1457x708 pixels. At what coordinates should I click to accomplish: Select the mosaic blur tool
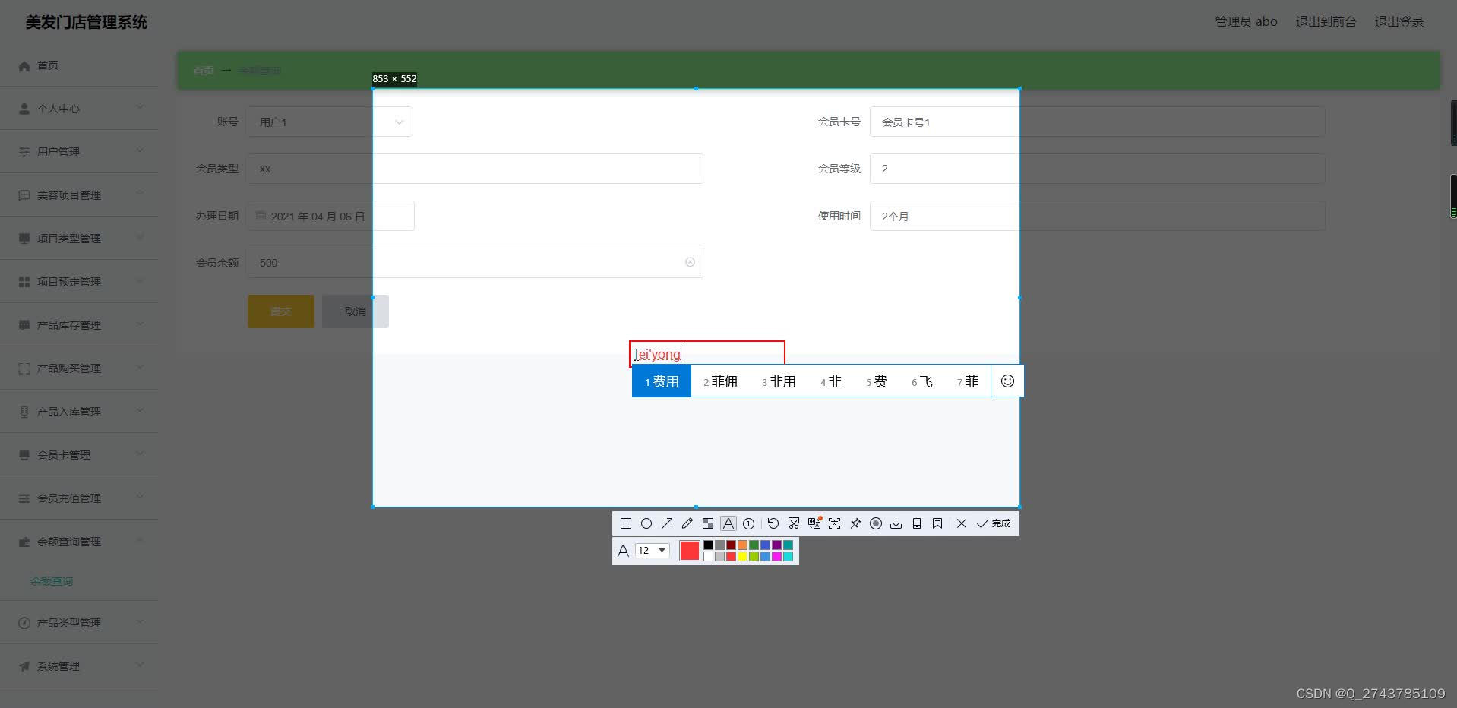pyautogui.click(x=708, y=523)
